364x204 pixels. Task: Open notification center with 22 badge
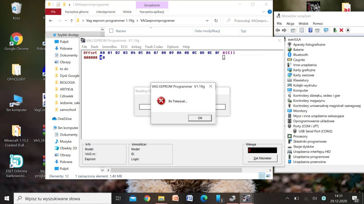click(x=355, y=199)
